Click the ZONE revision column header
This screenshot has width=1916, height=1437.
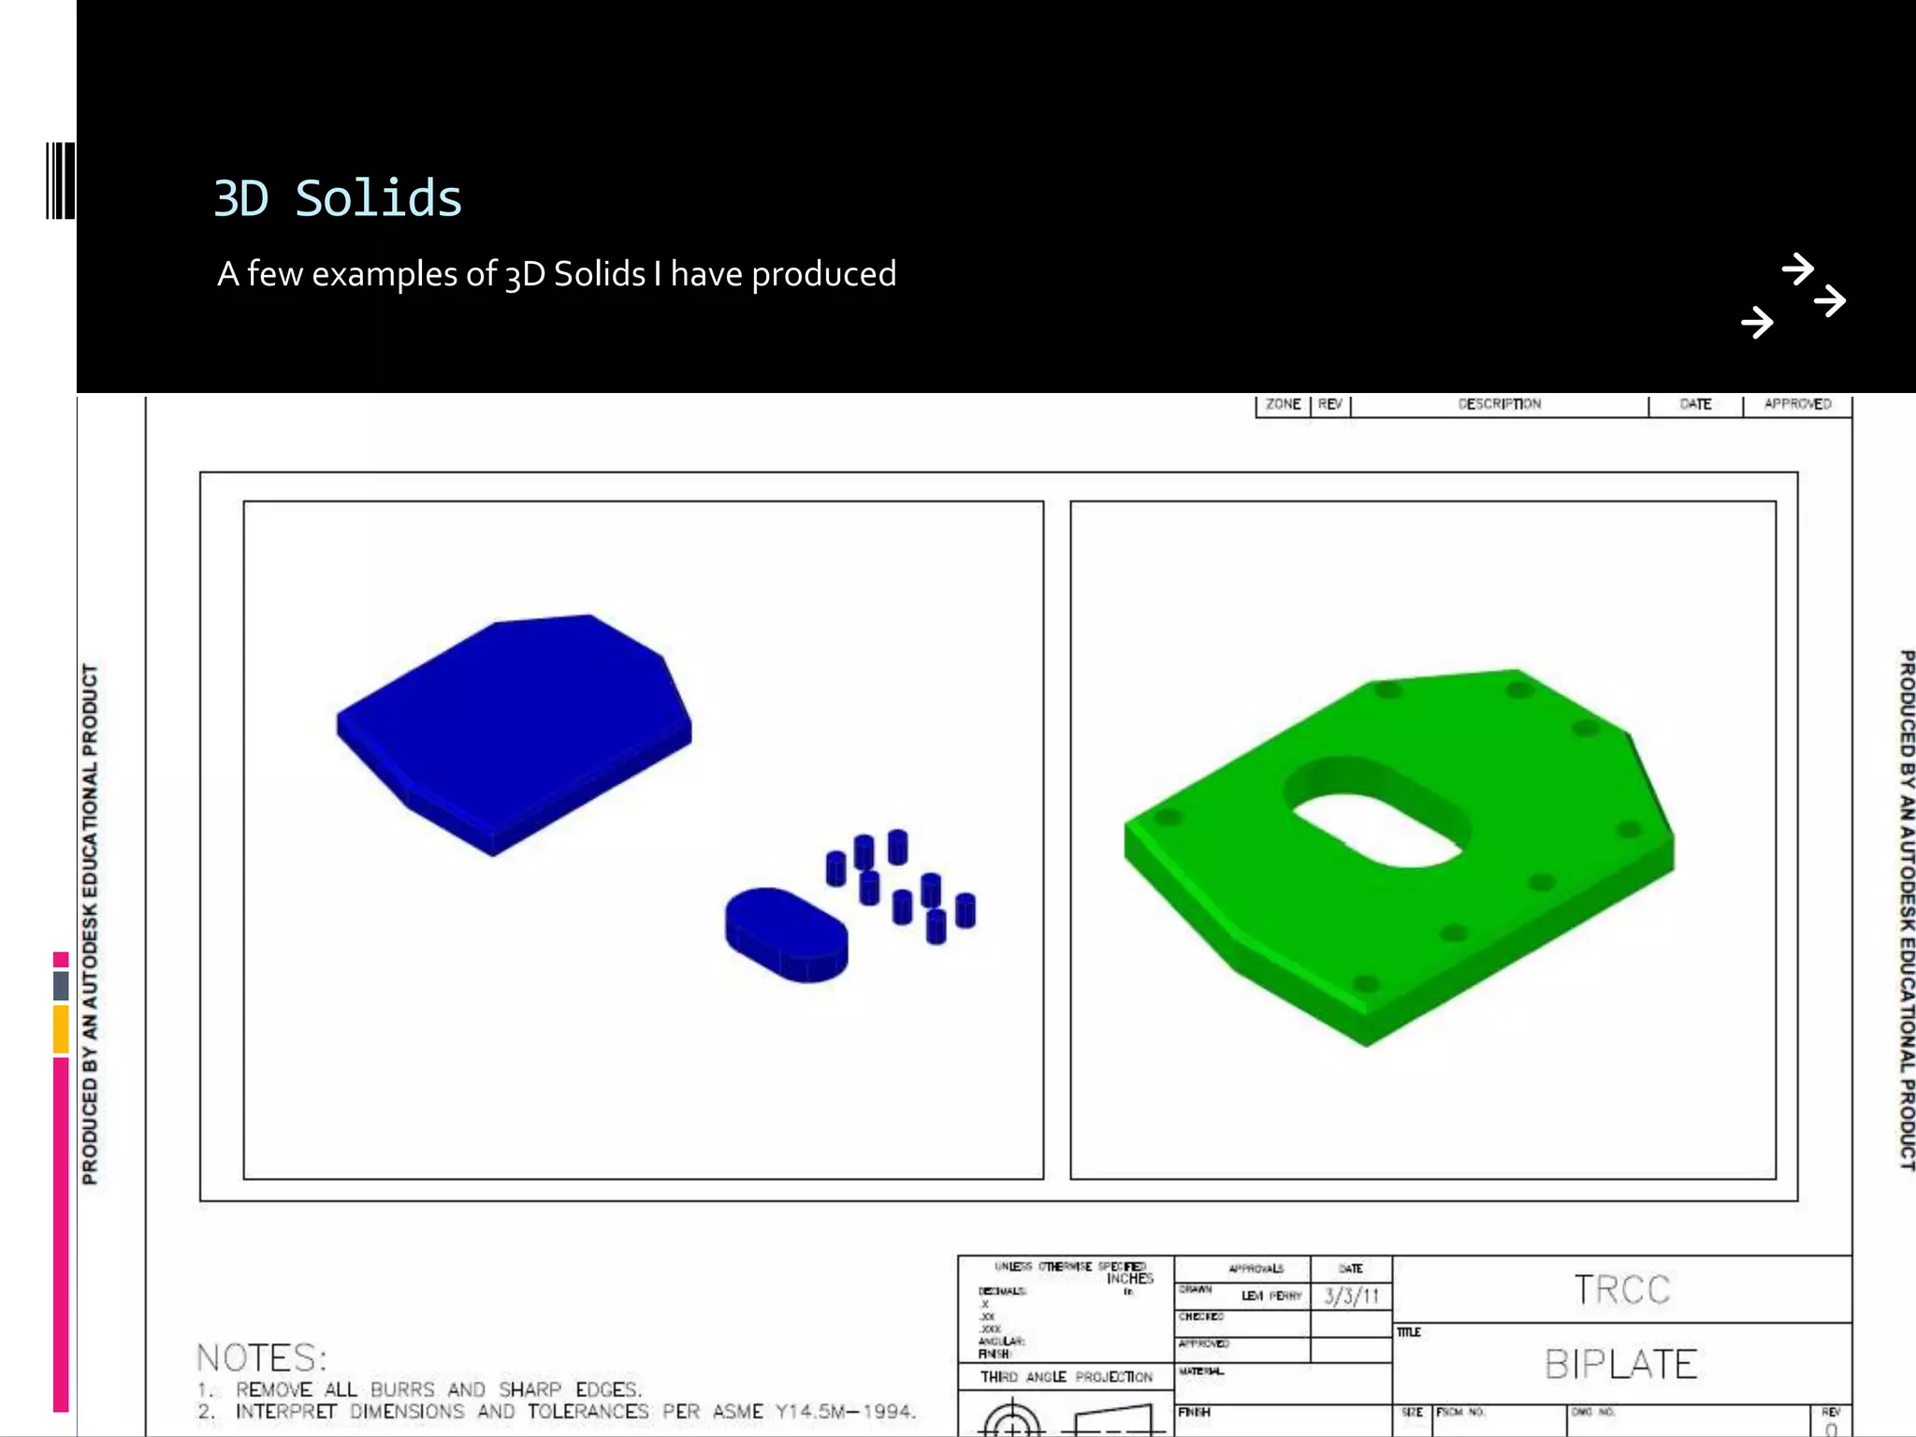point(1283,404)
